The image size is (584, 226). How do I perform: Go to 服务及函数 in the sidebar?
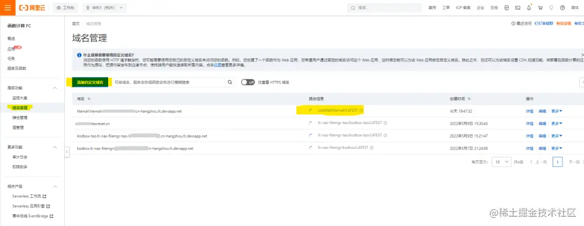pos(17,69)
